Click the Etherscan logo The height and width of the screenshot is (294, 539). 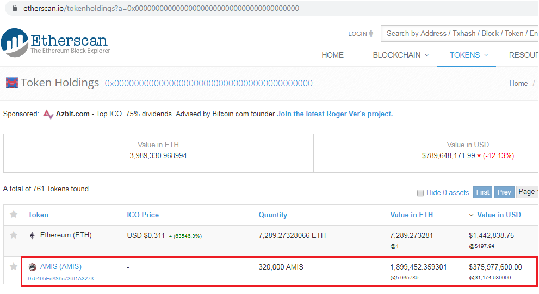point(55,42)
